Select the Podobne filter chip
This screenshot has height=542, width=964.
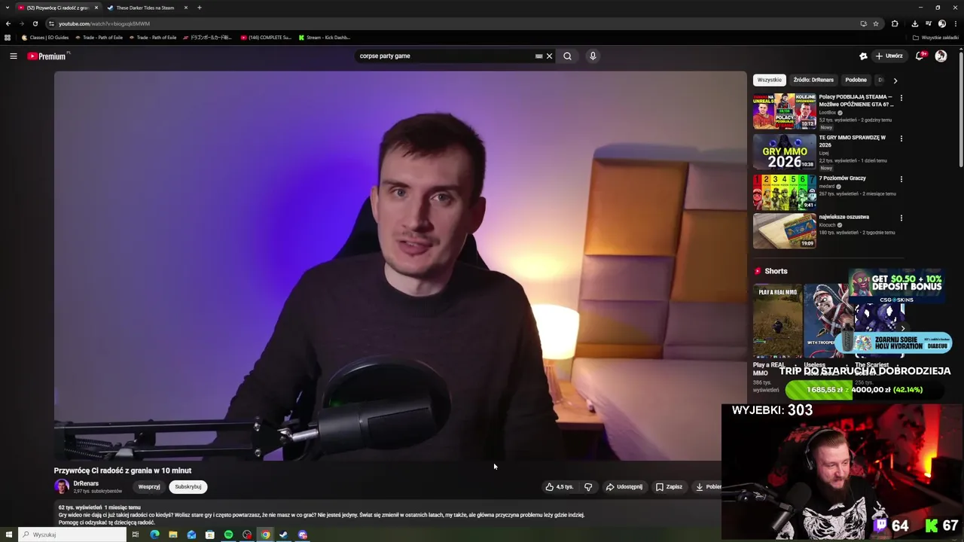[856, 80]
